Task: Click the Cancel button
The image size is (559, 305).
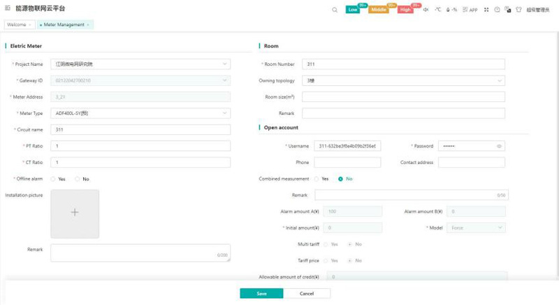Action: point(307,294)
